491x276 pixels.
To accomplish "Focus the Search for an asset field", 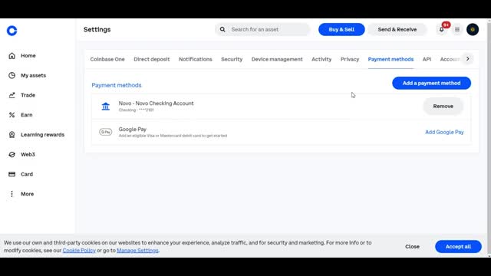I will pos(262,29).
